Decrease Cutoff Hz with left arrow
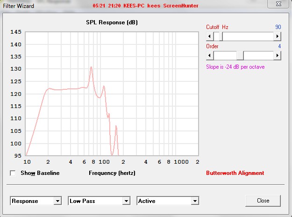The width and height of the screenshot is (292, 217). coord(210,36)
